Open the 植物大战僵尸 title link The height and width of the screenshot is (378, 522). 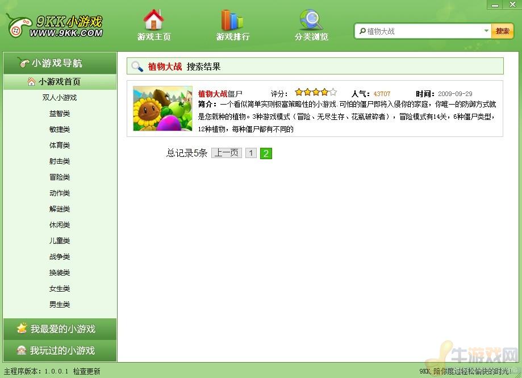[x=220, y=94]
